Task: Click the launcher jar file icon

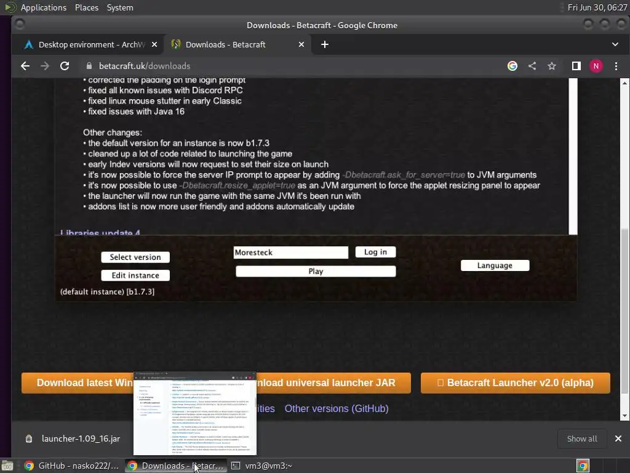Action: pos(29,439)
